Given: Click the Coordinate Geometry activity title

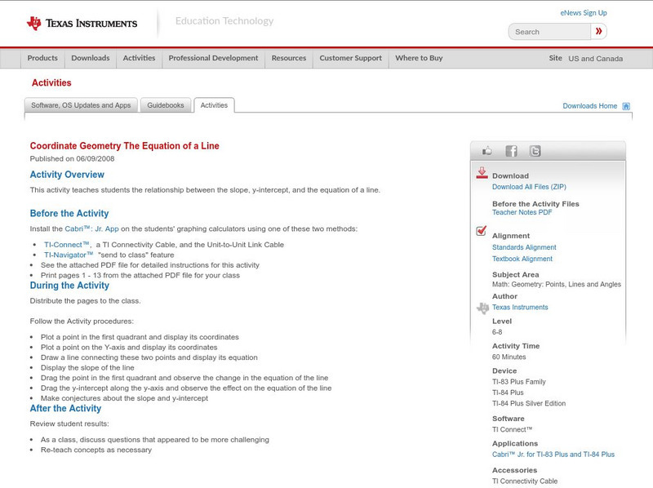Looking at the screenshot, I should pyautogui.click(x=124, y=146).
